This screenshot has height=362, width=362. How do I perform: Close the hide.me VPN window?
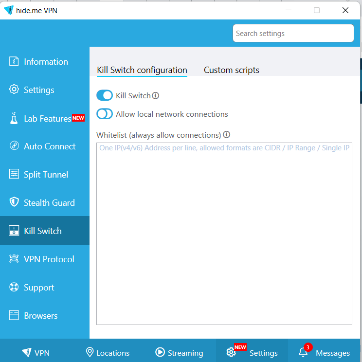[x=345, y=10]
